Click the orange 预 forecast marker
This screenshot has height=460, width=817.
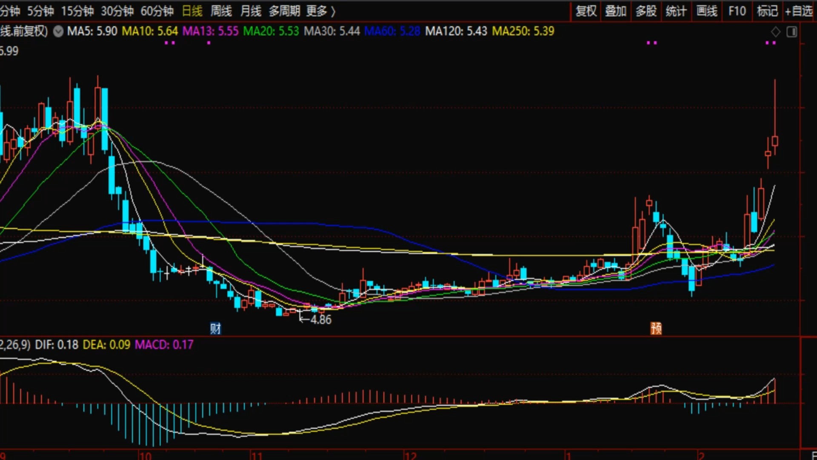(x=656, y=328)
